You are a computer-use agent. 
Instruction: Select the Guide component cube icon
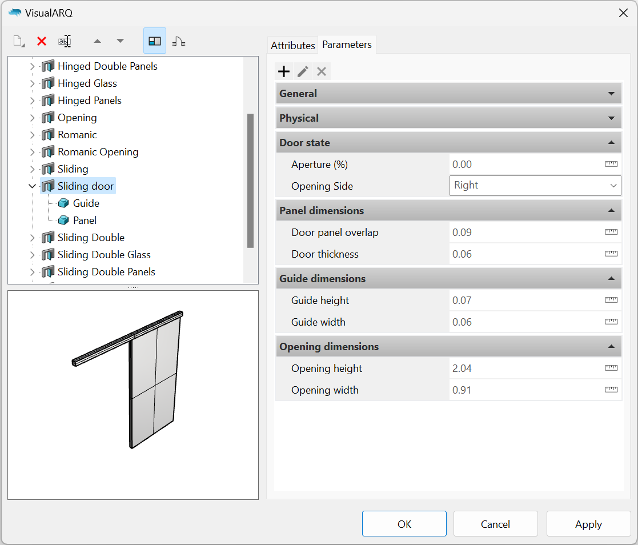click(x=63, y=203)
